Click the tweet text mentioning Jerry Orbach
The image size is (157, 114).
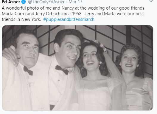pyautogui.click(x=73, y=14)
